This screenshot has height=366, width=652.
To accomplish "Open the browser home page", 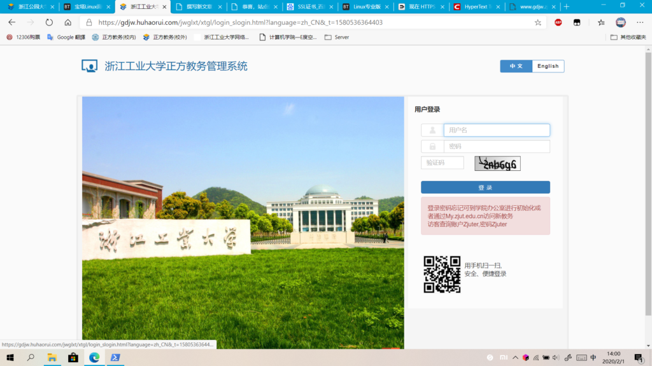I will coord(67,22).
